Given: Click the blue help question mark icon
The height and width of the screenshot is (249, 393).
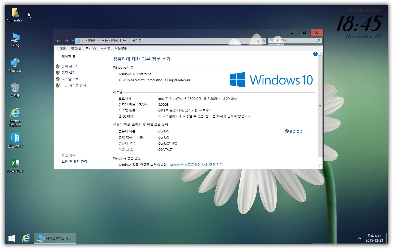Looking at the screenshot, I should coord(315,54).
